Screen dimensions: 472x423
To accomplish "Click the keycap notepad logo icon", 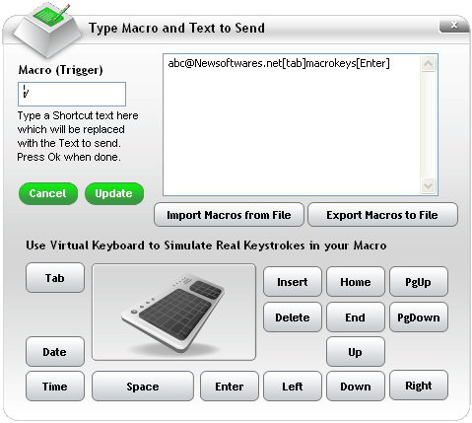I will tap(47, 31).
